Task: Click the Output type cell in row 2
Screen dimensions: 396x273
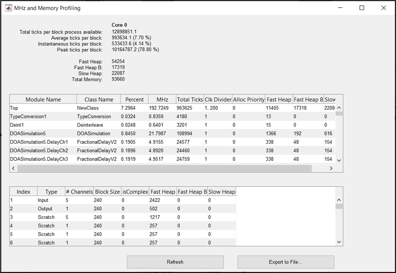Action: (x=51, y=209)
